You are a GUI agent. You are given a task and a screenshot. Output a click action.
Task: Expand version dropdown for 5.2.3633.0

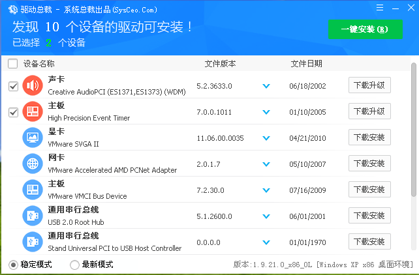[x=266, y=86]
